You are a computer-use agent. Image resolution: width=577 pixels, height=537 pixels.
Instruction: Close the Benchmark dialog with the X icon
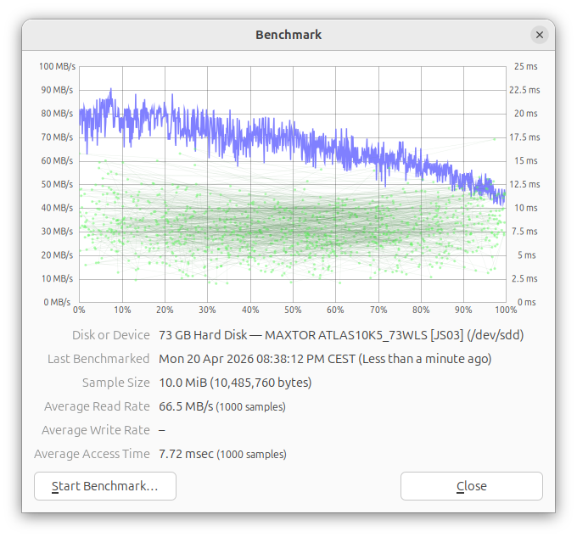coord(539,35)
